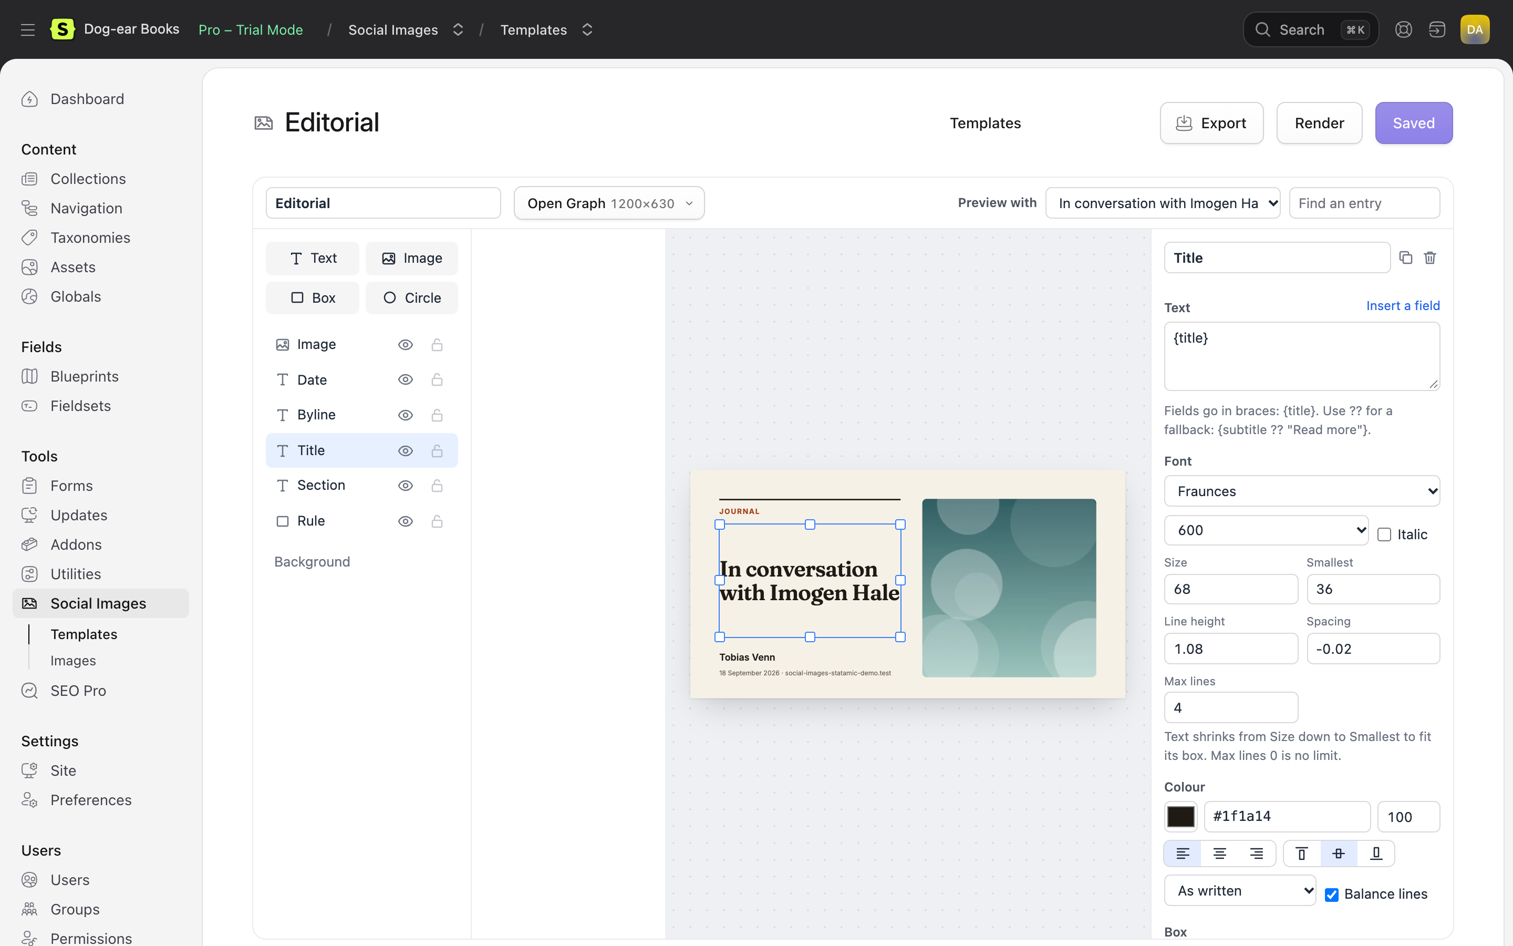Open Images under Social Images
The width and height of the screenshot is (1513, 946).
[x=73, y=661]
